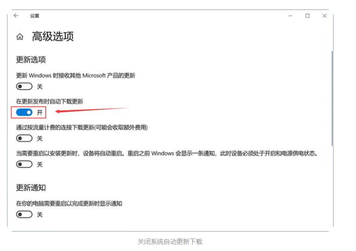Close the Settings window
The width and height of the screenshot is (356, 251).
pyautogui.click(x=325, y=16)
